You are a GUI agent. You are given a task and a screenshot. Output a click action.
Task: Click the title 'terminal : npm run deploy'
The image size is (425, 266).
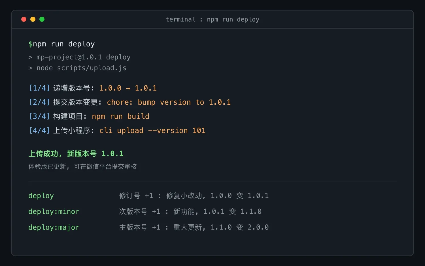[212, 20]
